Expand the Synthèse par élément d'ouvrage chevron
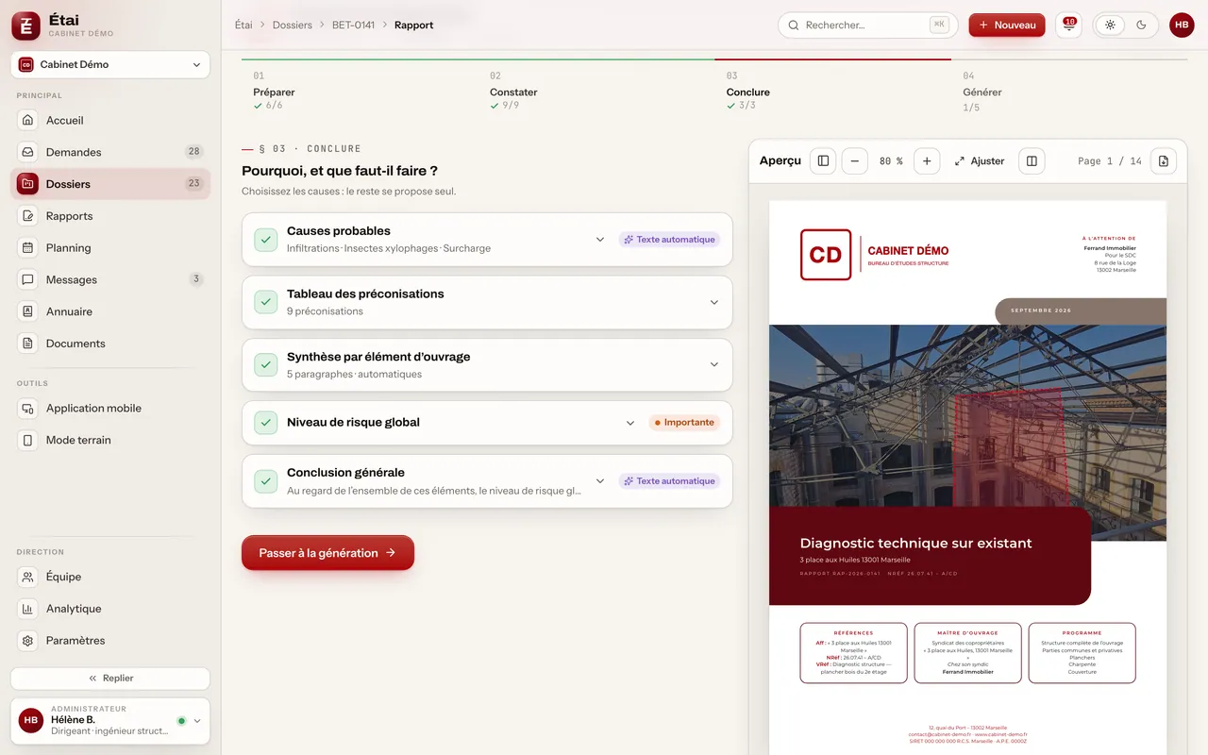 pos(713,365)
